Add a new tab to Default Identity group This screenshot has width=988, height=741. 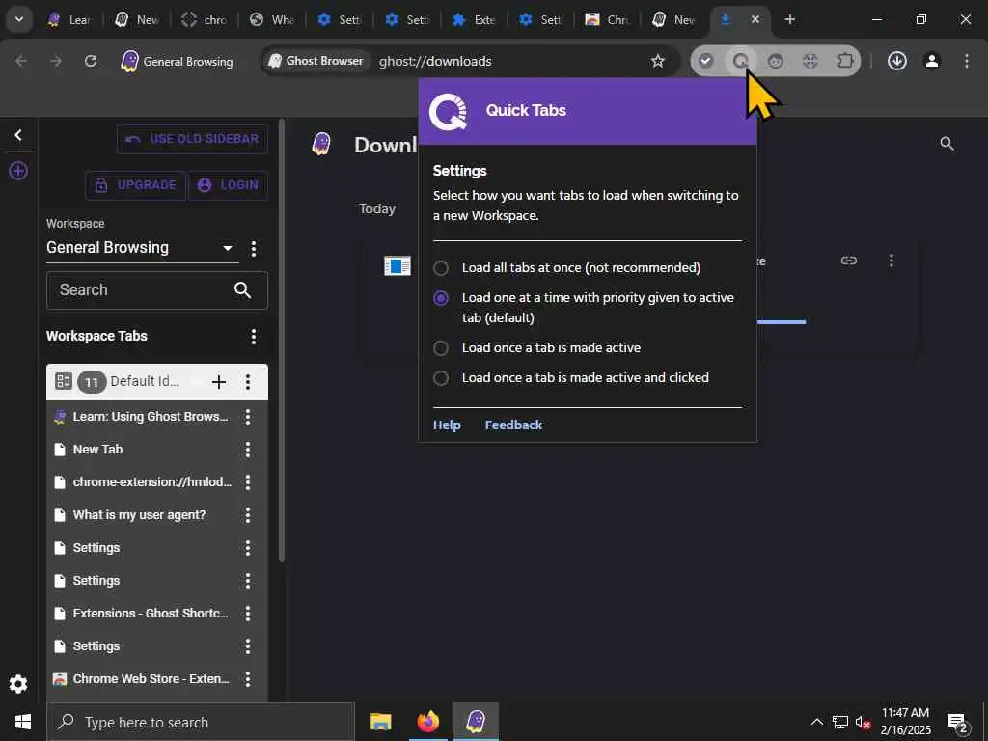click(219, 382)
